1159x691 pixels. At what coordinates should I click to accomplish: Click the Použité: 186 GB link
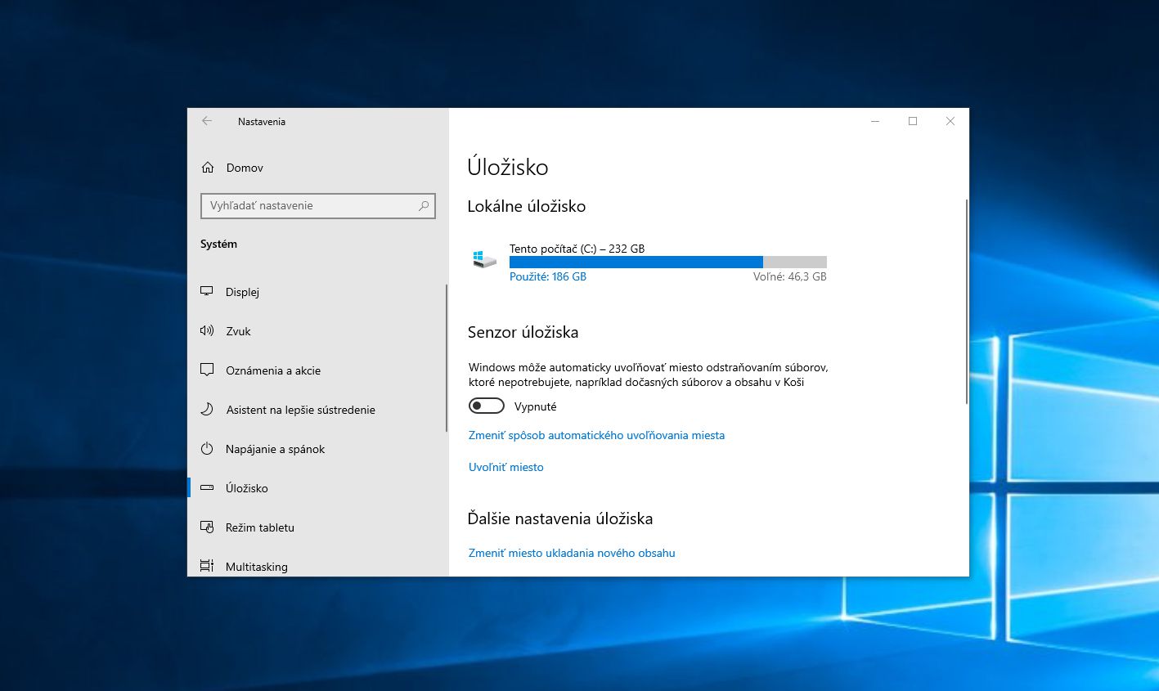[548, 277]
